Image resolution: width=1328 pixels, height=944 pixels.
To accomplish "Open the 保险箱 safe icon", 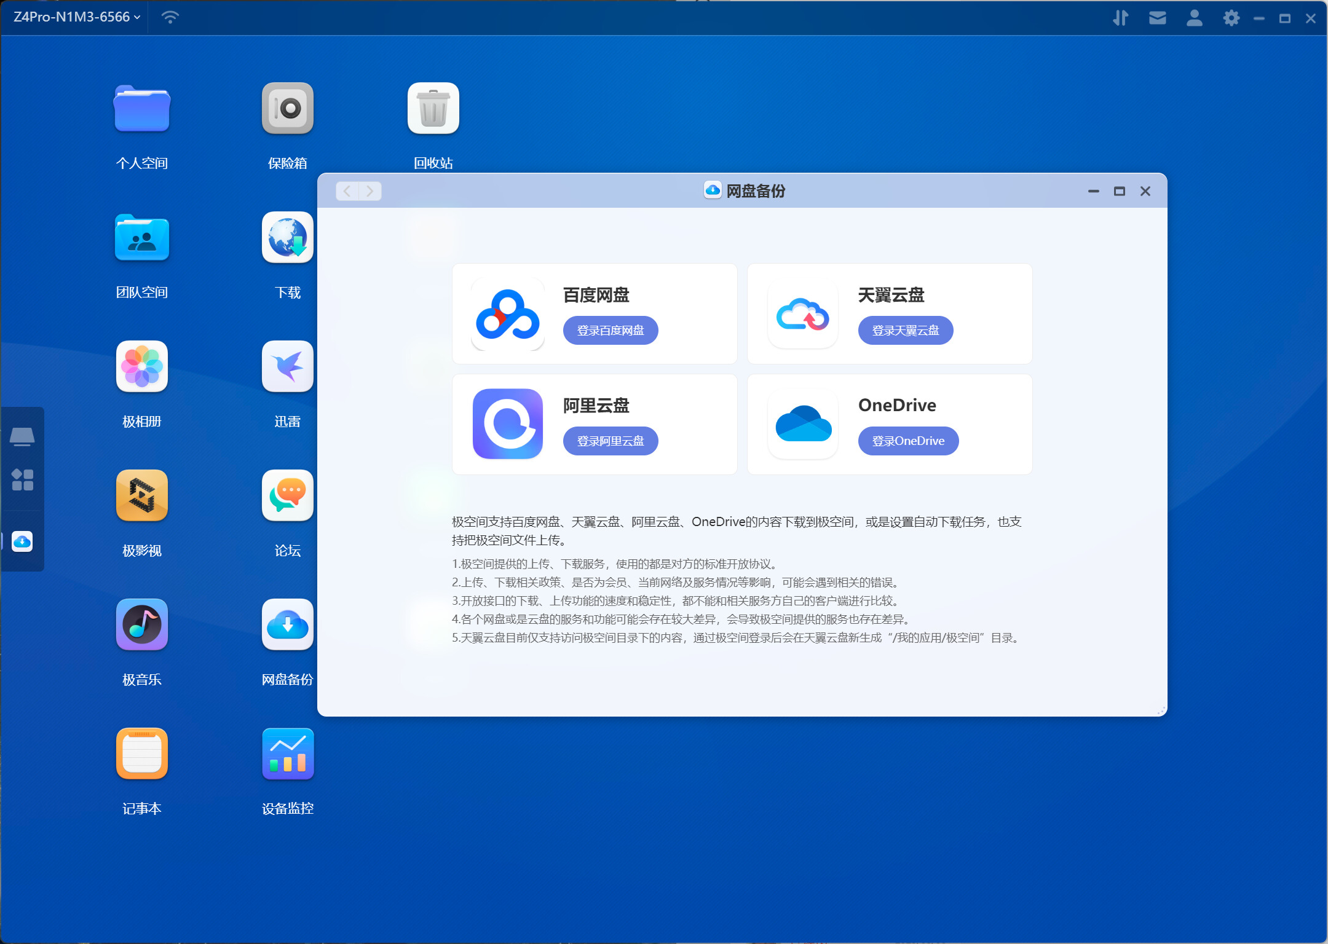I will (287, 109).
